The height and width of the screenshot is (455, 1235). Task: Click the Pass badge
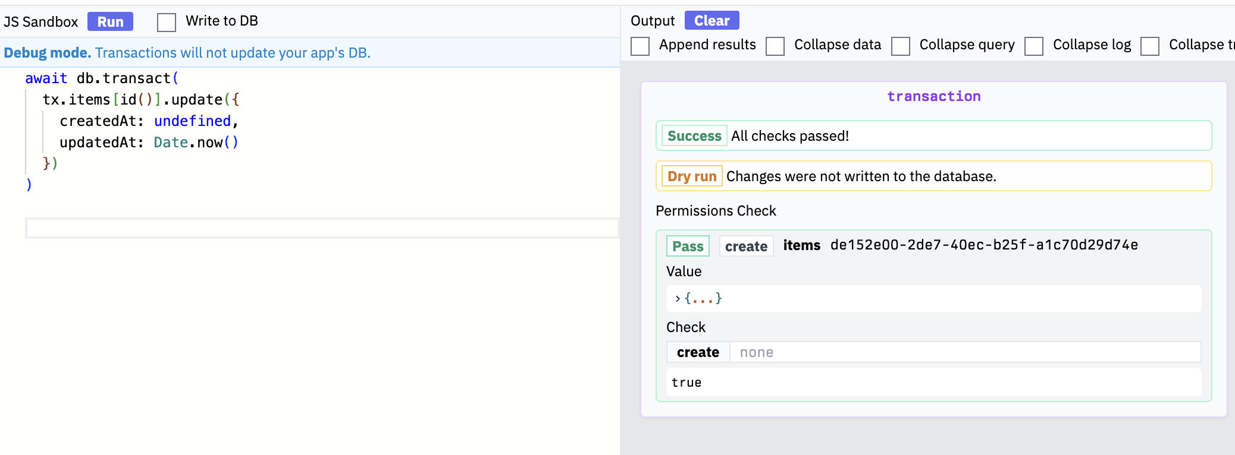pos(688,247)
